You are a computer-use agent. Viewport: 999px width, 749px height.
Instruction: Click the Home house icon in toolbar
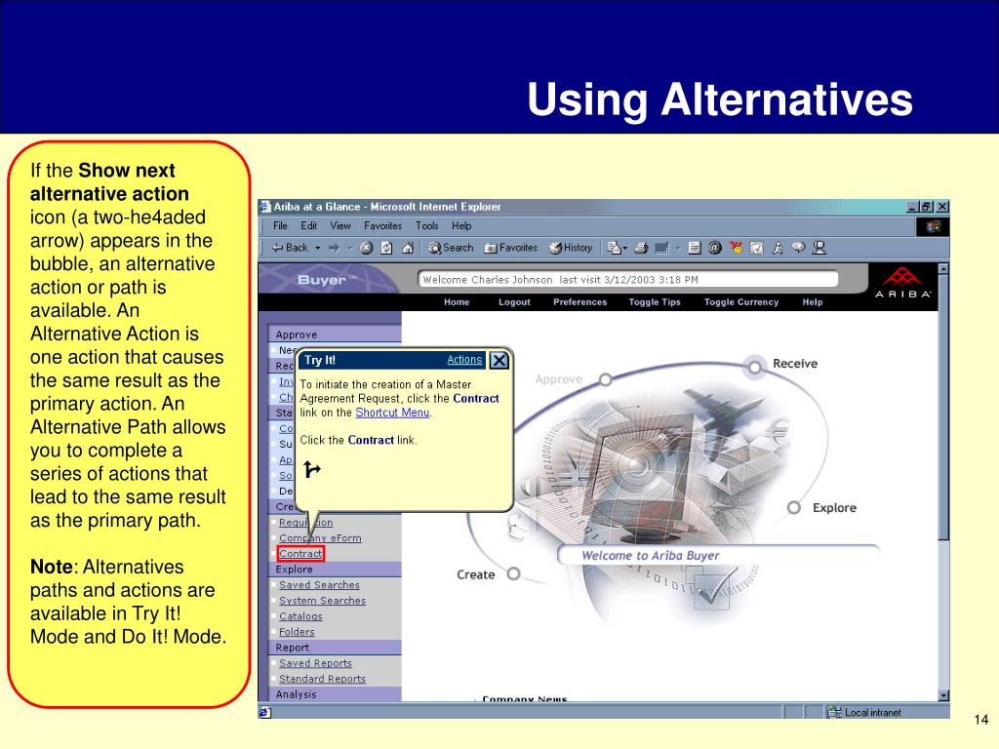pyautogui.click(x=408, y=248)
